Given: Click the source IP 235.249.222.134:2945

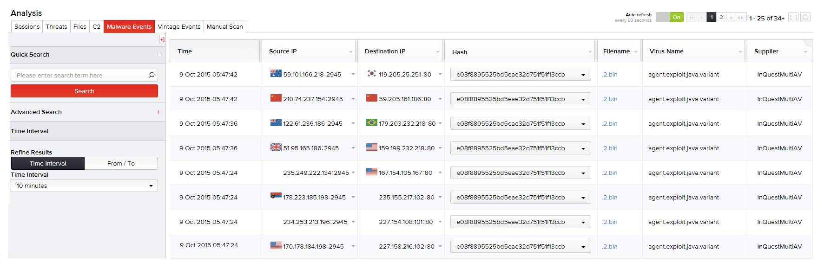Looking at the screenshot, I should point(316,173).
